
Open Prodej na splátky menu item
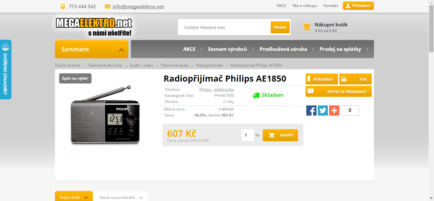(x=341, y=49)
